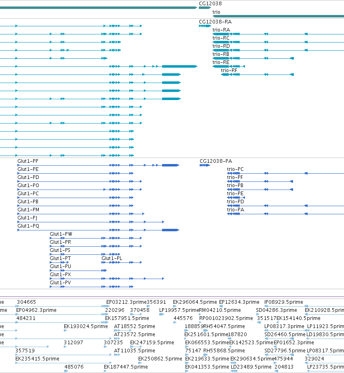Pick the Glut1-PW feature label
Viewport: 344px width, 373px height.
click(61, 234)
